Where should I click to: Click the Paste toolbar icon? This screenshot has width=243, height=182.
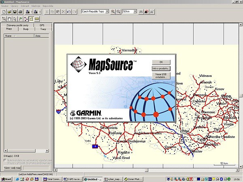(58, 12)
